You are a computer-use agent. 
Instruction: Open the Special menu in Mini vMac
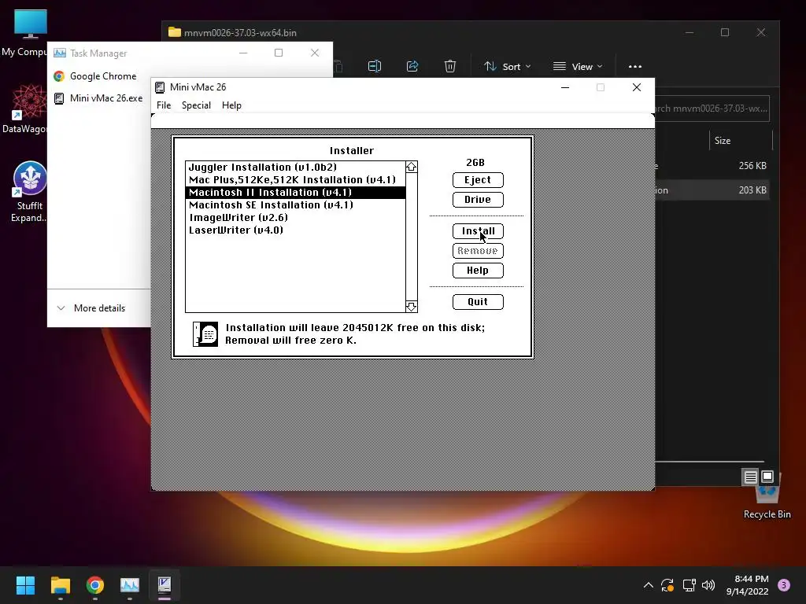coord(196,105)
